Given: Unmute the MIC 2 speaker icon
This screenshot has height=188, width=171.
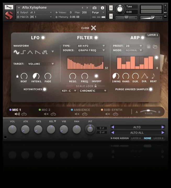Looking at the screenshot, I should [x=46, y=114].
